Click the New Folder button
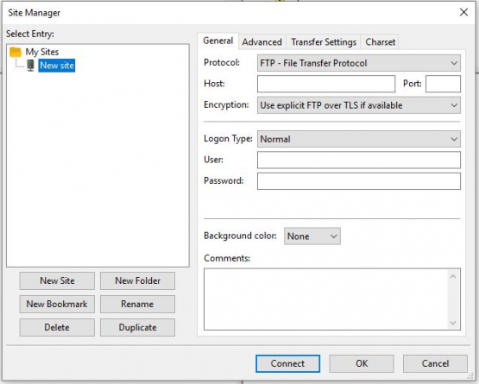Viewport: 479px width, 384px height. (x=137, y=280)
